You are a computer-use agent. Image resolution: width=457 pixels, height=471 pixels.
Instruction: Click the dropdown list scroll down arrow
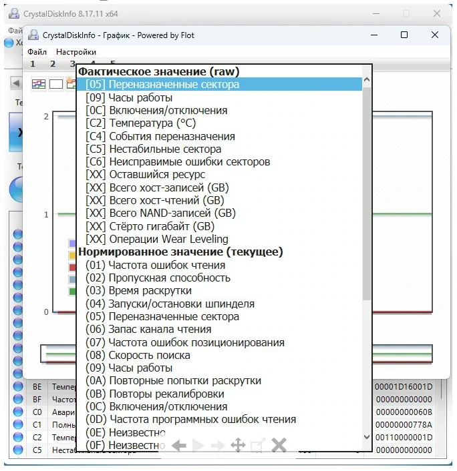366,437
